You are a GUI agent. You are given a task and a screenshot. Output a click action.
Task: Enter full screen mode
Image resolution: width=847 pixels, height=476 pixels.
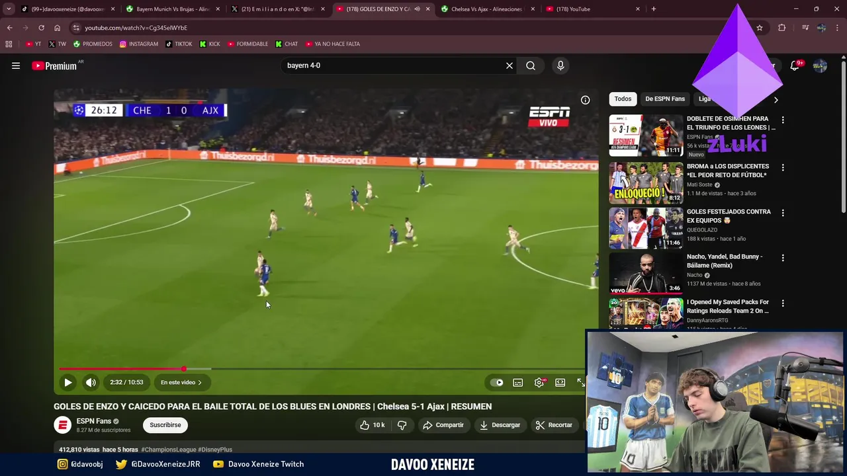coord(581,382)
